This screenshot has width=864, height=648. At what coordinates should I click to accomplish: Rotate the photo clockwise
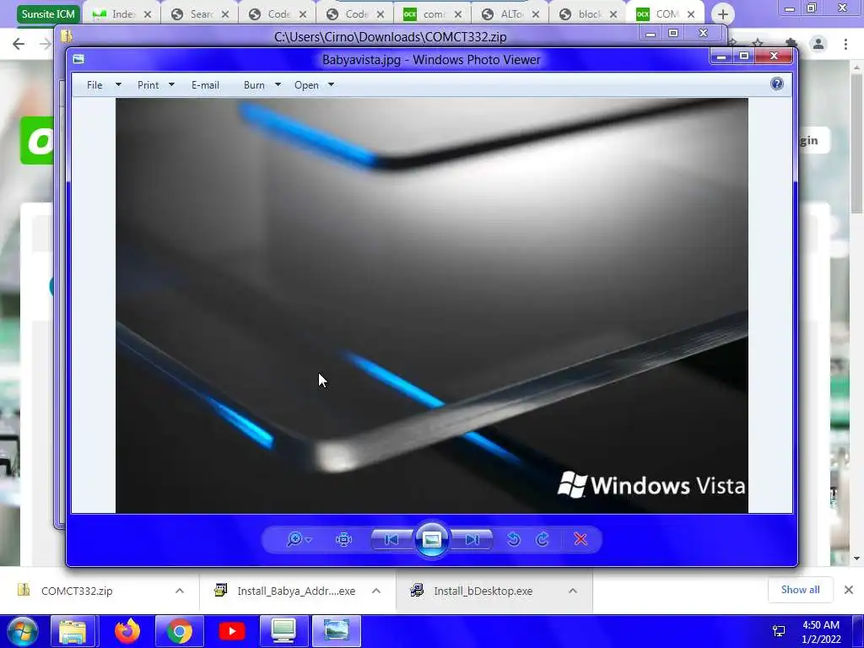(543, 539)
